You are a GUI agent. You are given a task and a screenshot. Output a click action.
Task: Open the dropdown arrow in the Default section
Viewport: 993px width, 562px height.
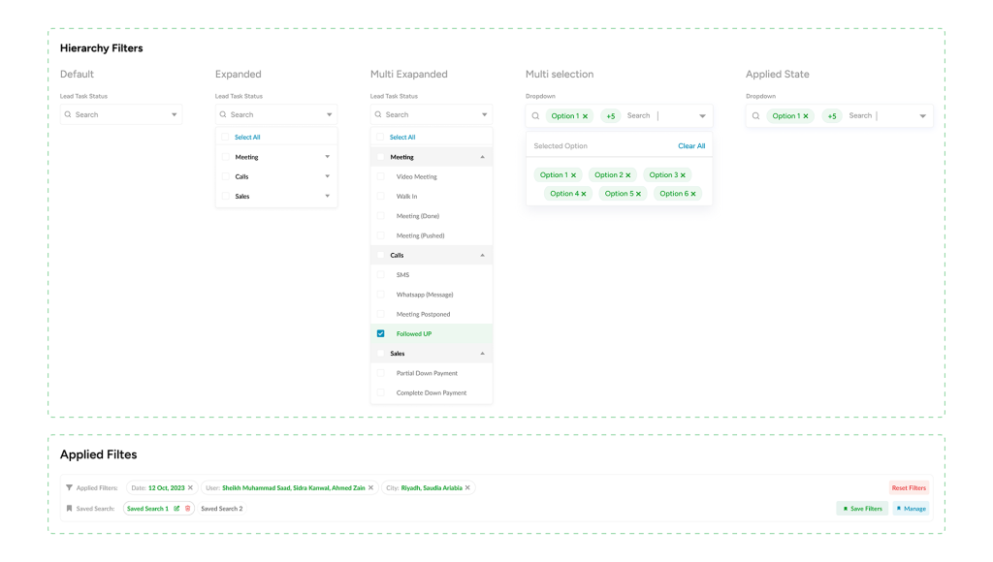[175, 115]
